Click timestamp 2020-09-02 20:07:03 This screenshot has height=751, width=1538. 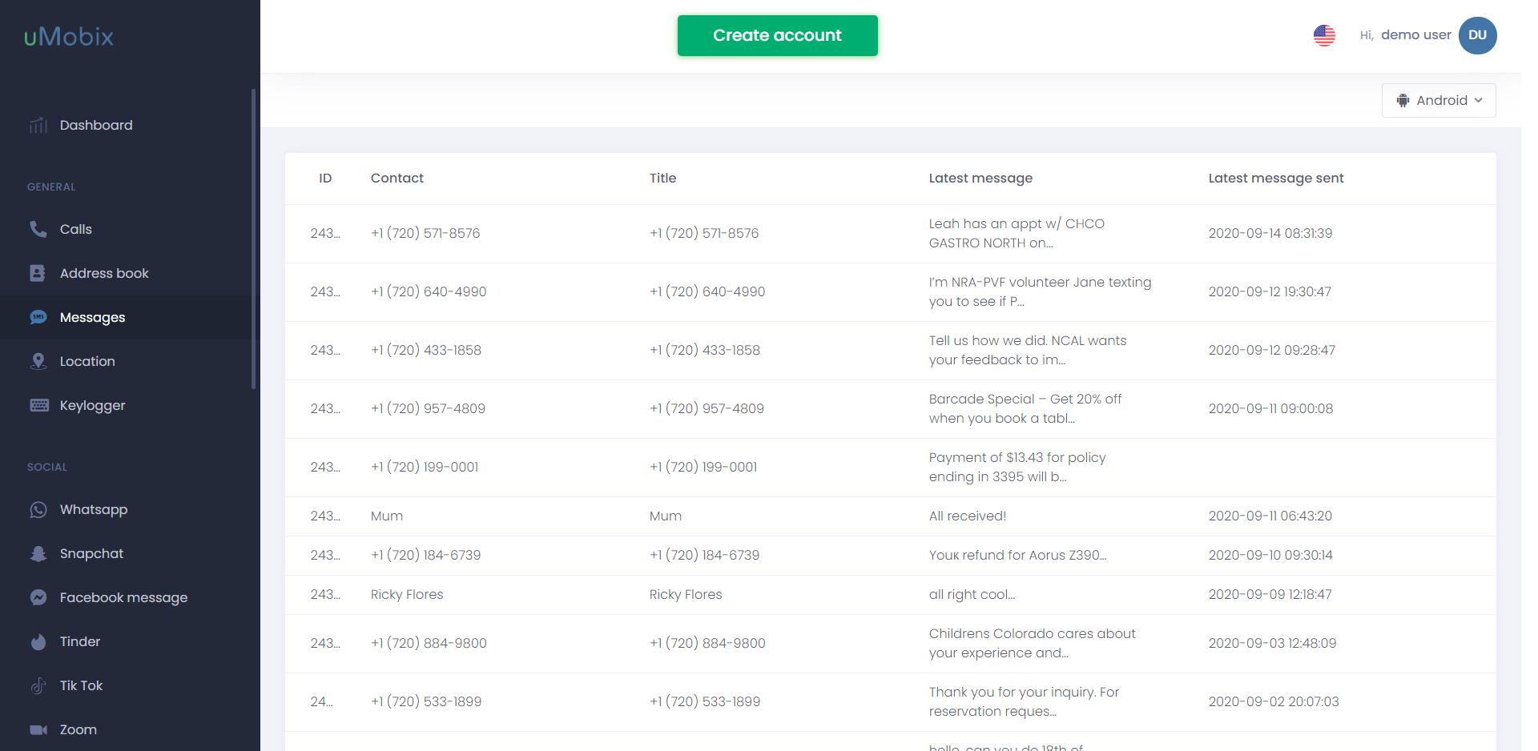click(1274, 701)
